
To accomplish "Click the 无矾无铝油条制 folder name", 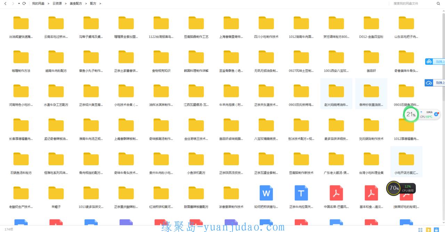I will point(266,71).
